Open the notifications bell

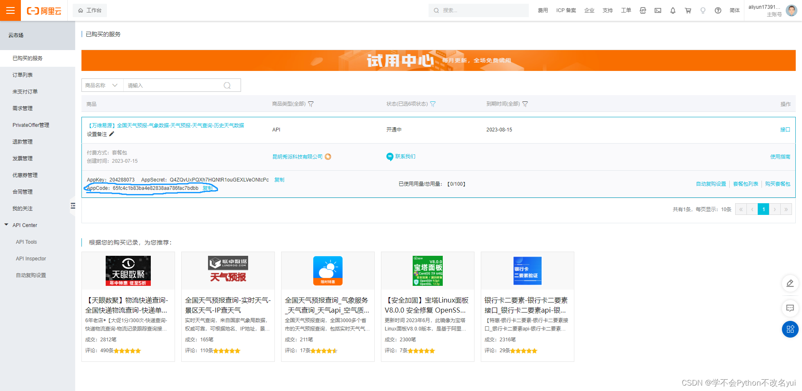(673, 10)
